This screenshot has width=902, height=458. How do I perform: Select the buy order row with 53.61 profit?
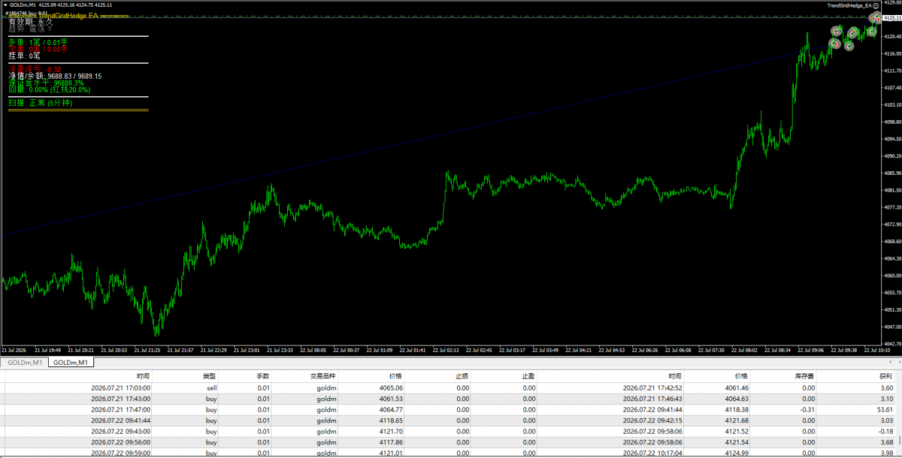point(451,409)
